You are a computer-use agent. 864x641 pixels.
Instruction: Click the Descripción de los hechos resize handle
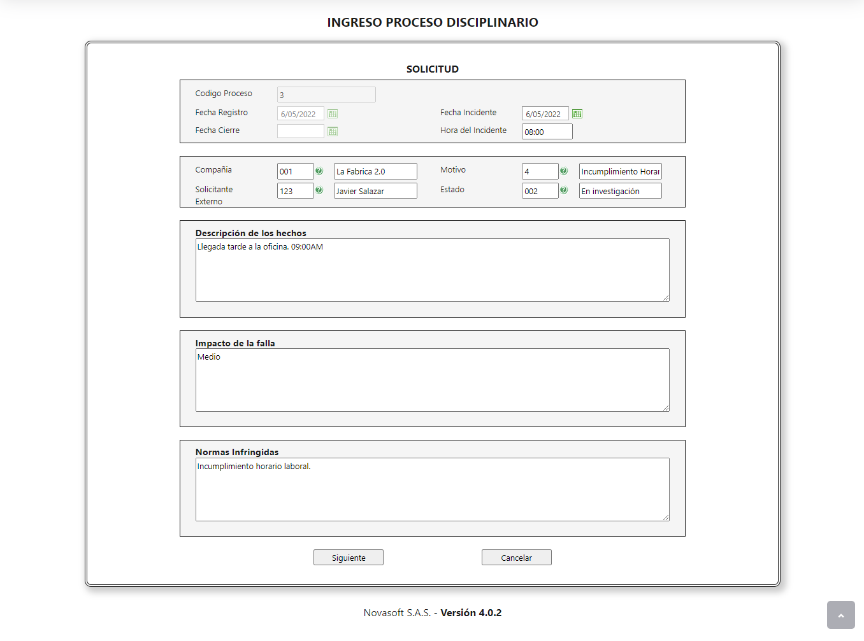[665, 297]
